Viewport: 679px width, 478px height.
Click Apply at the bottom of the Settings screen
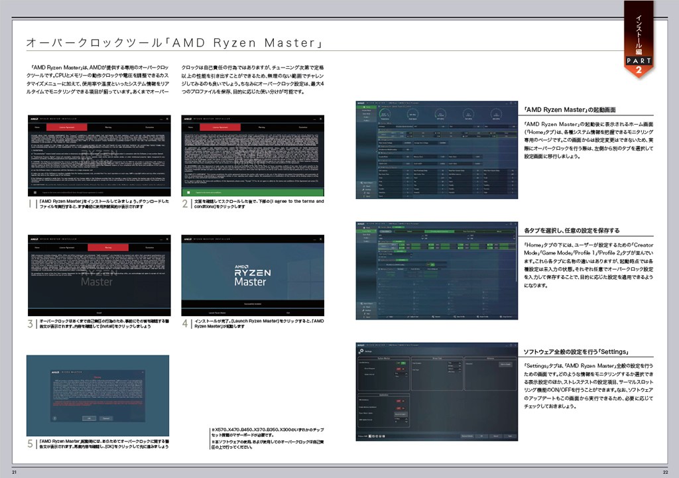point(510,436)
